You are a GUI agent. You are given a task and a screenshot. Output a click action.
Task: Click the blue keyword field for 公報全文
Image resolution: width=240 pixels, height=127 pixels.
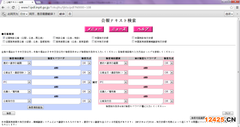[56, 73]
